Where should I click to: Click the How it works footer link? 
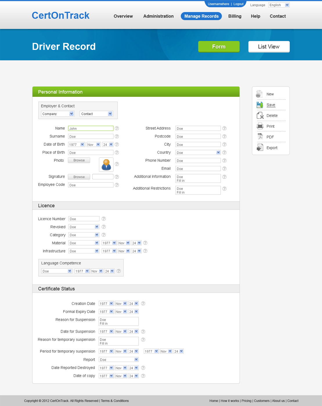pyautogui.click(x=230, y=401)
